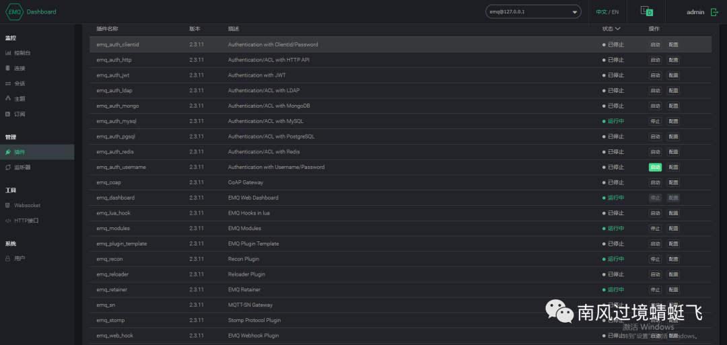The width and height of the screenshot is (727, 345).
Task: Click 启动 for emq_auth_mongo
Action: [x=655, y=106]
